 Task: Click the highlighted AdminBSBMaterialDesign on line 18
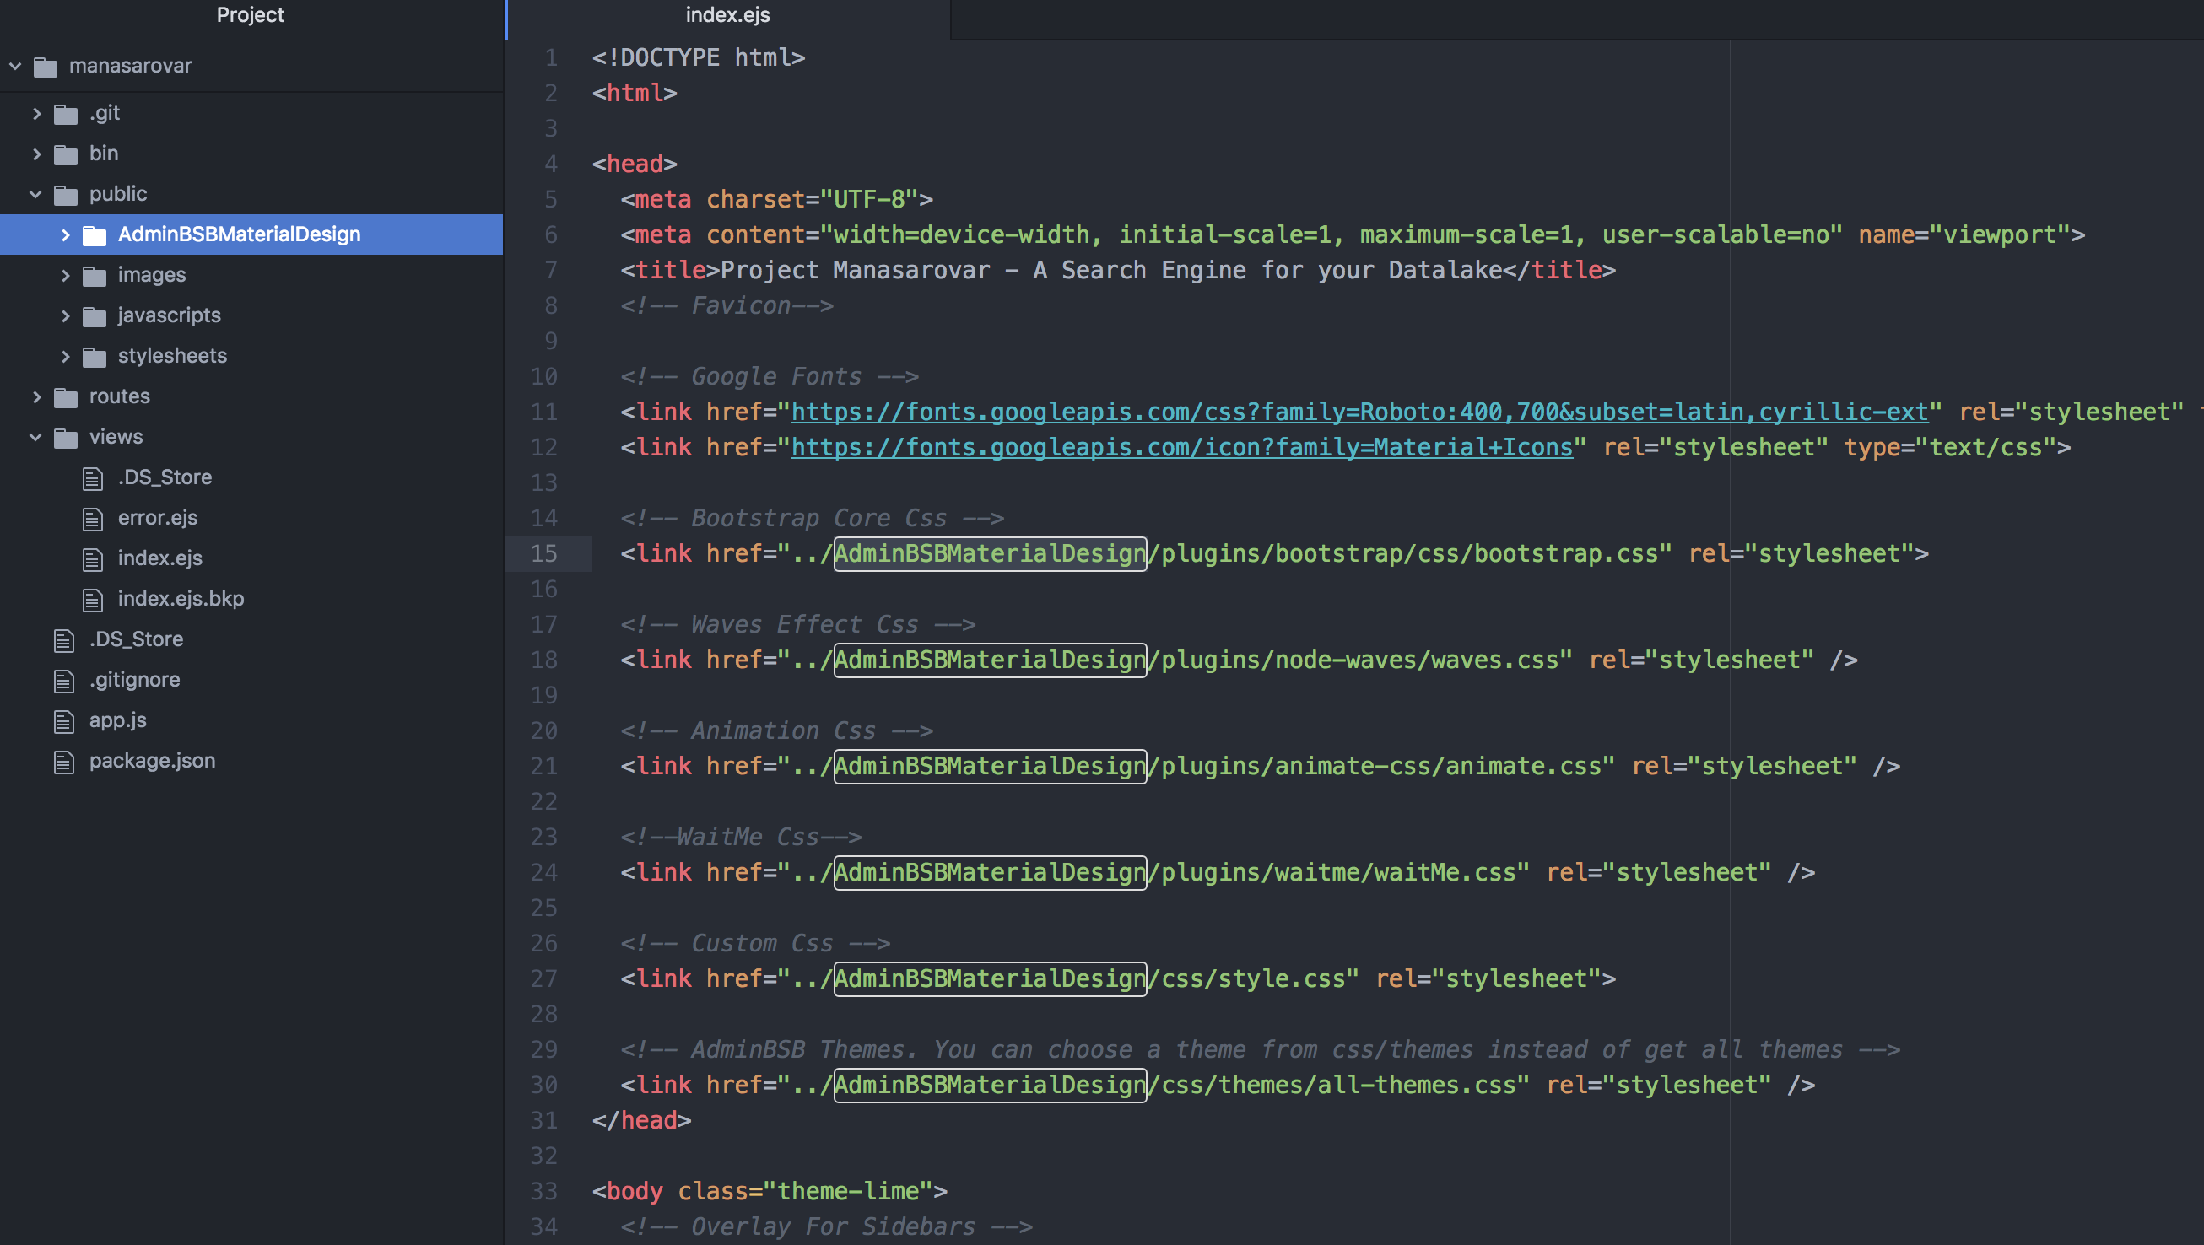click(x=990, y=660)
